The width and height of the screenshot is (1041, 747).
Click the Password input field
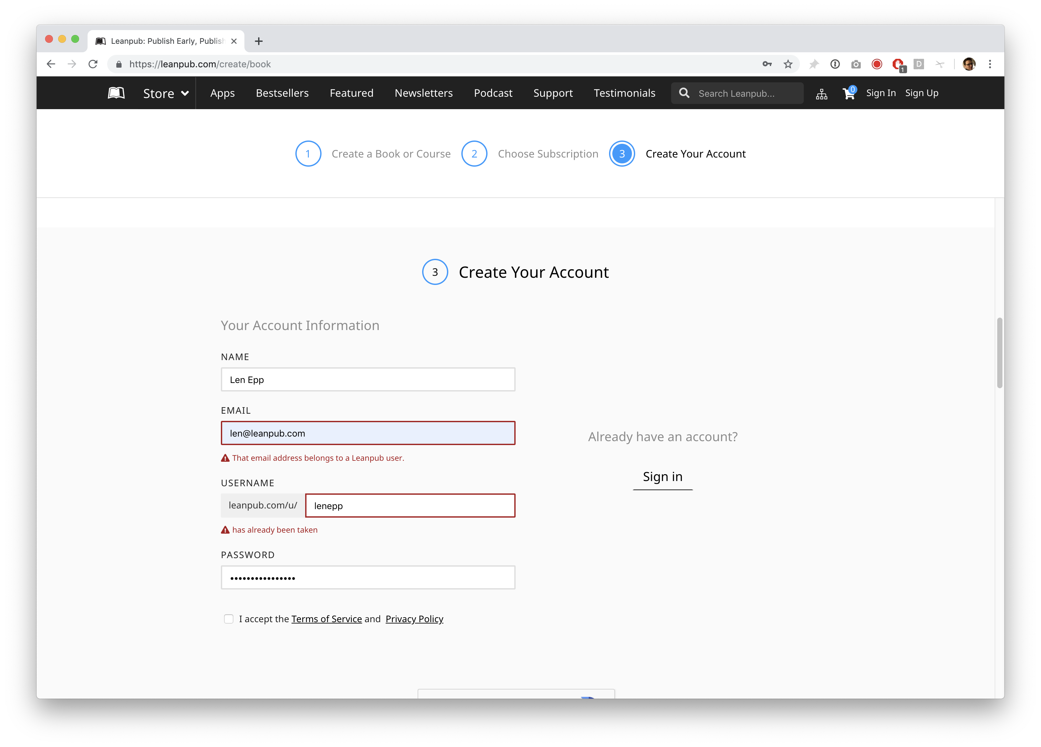click(x=368, y=577)
